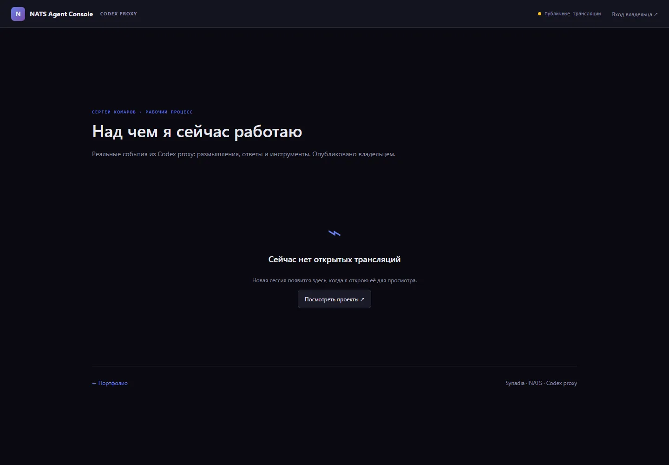Click the Новая сессия появится здесь text

point(334,280)
